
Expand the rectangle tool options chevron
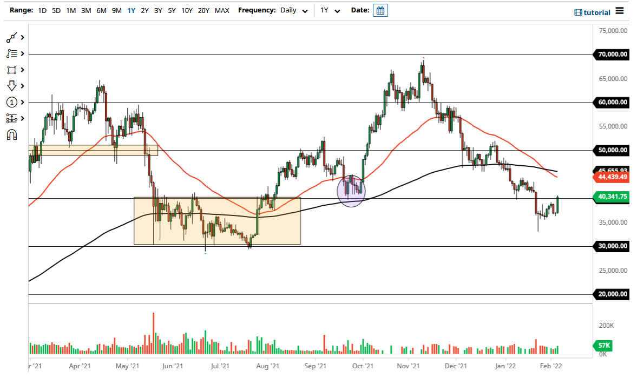click(22, 70)
